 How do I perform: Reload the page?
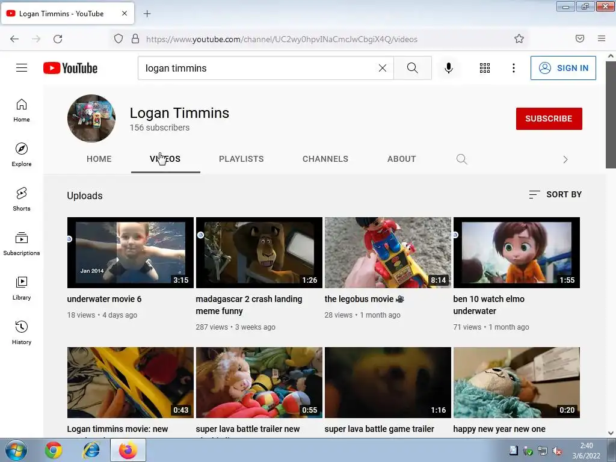(58, 39)
